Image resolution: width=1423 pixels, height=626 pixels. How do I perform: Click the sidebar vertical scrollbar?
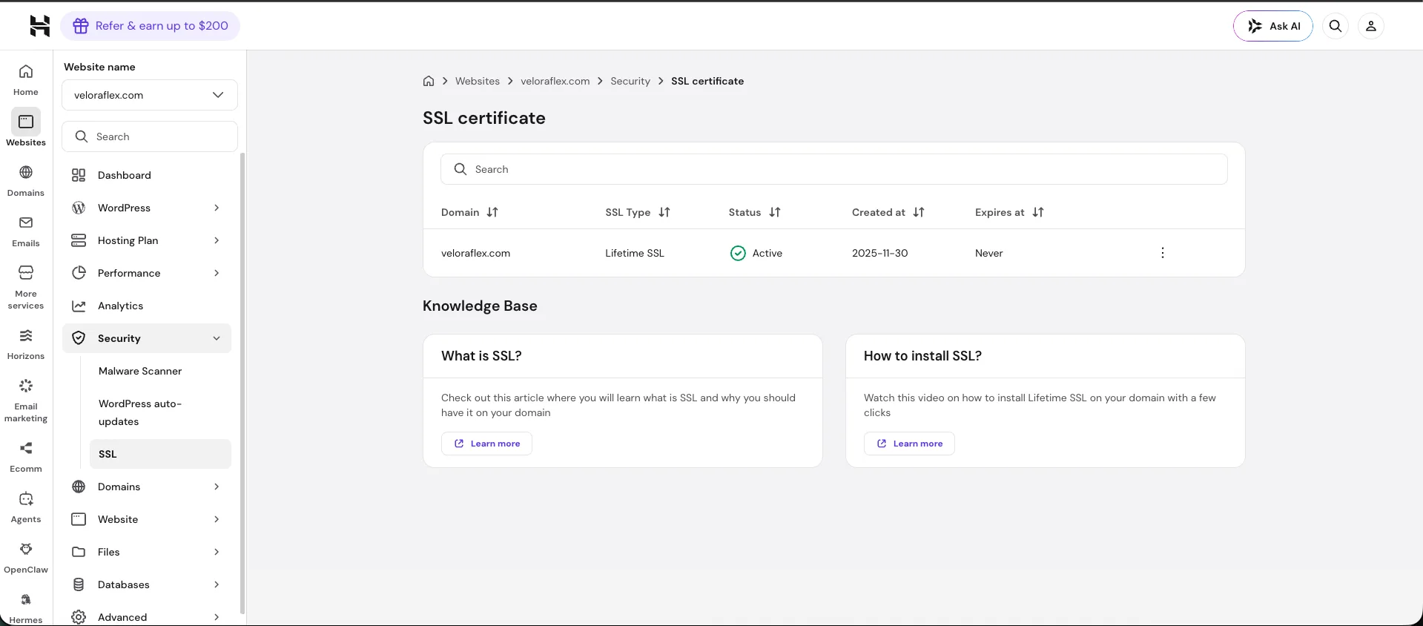tap(242, 383)
